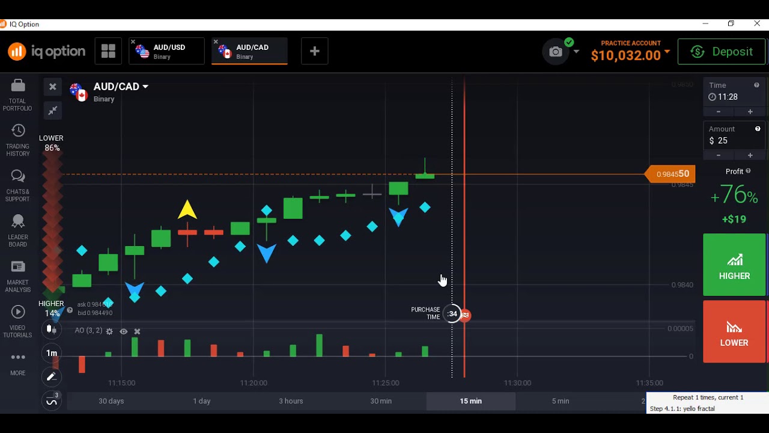Open Chats & Support

pyautogui.click(x=17, y=186)
